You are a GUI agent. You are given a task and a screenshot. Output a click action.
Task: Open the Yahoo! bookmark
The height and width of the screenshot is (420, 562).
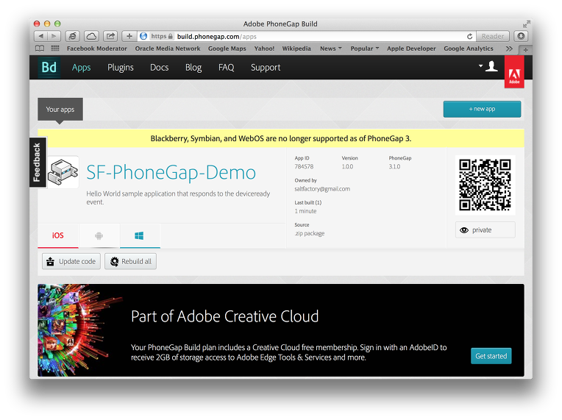tap(264, 49)
